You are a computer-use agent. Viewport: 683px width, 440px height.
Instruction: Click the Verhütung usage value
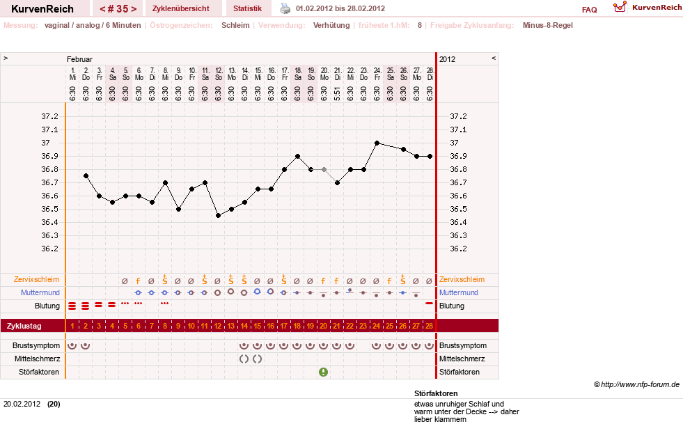pyautogui.click(x=331, y=25)
